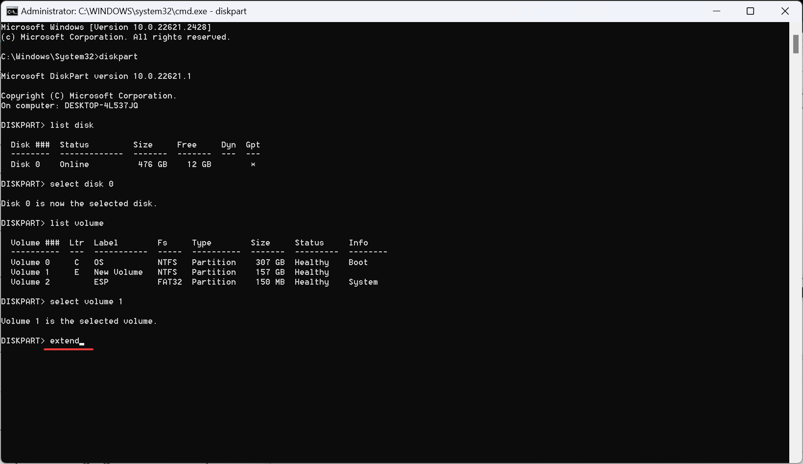803x464 pixels.
Task: Click the blinking cursor at the prompt
Action: pyautogui.click(x=82, y=342)
